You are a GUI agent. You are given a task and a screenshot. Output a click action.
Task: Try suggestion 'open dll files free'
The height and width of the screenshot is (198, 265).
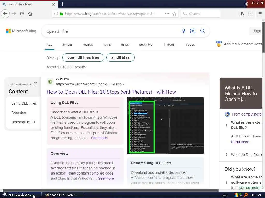[83, 57]
